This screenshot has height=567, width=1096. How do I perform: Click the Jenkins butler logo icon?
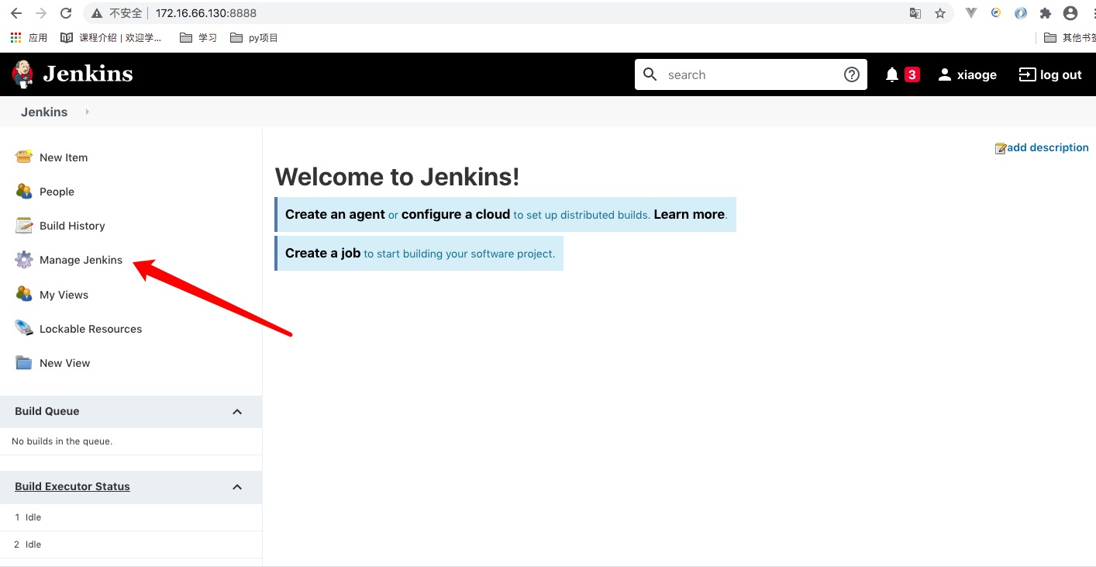coord(22,74)
